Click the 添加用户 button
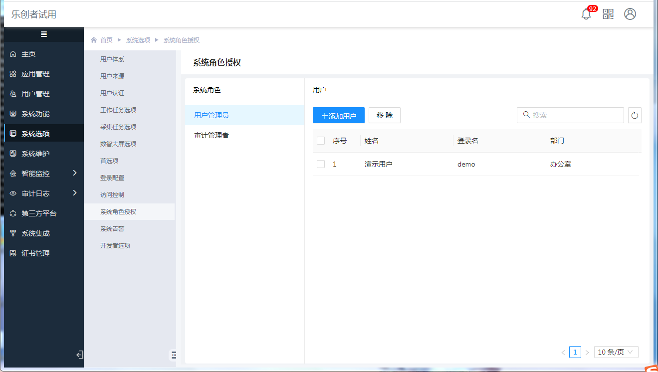The height and width of the screenshot is (372, 658). [339, 115]
